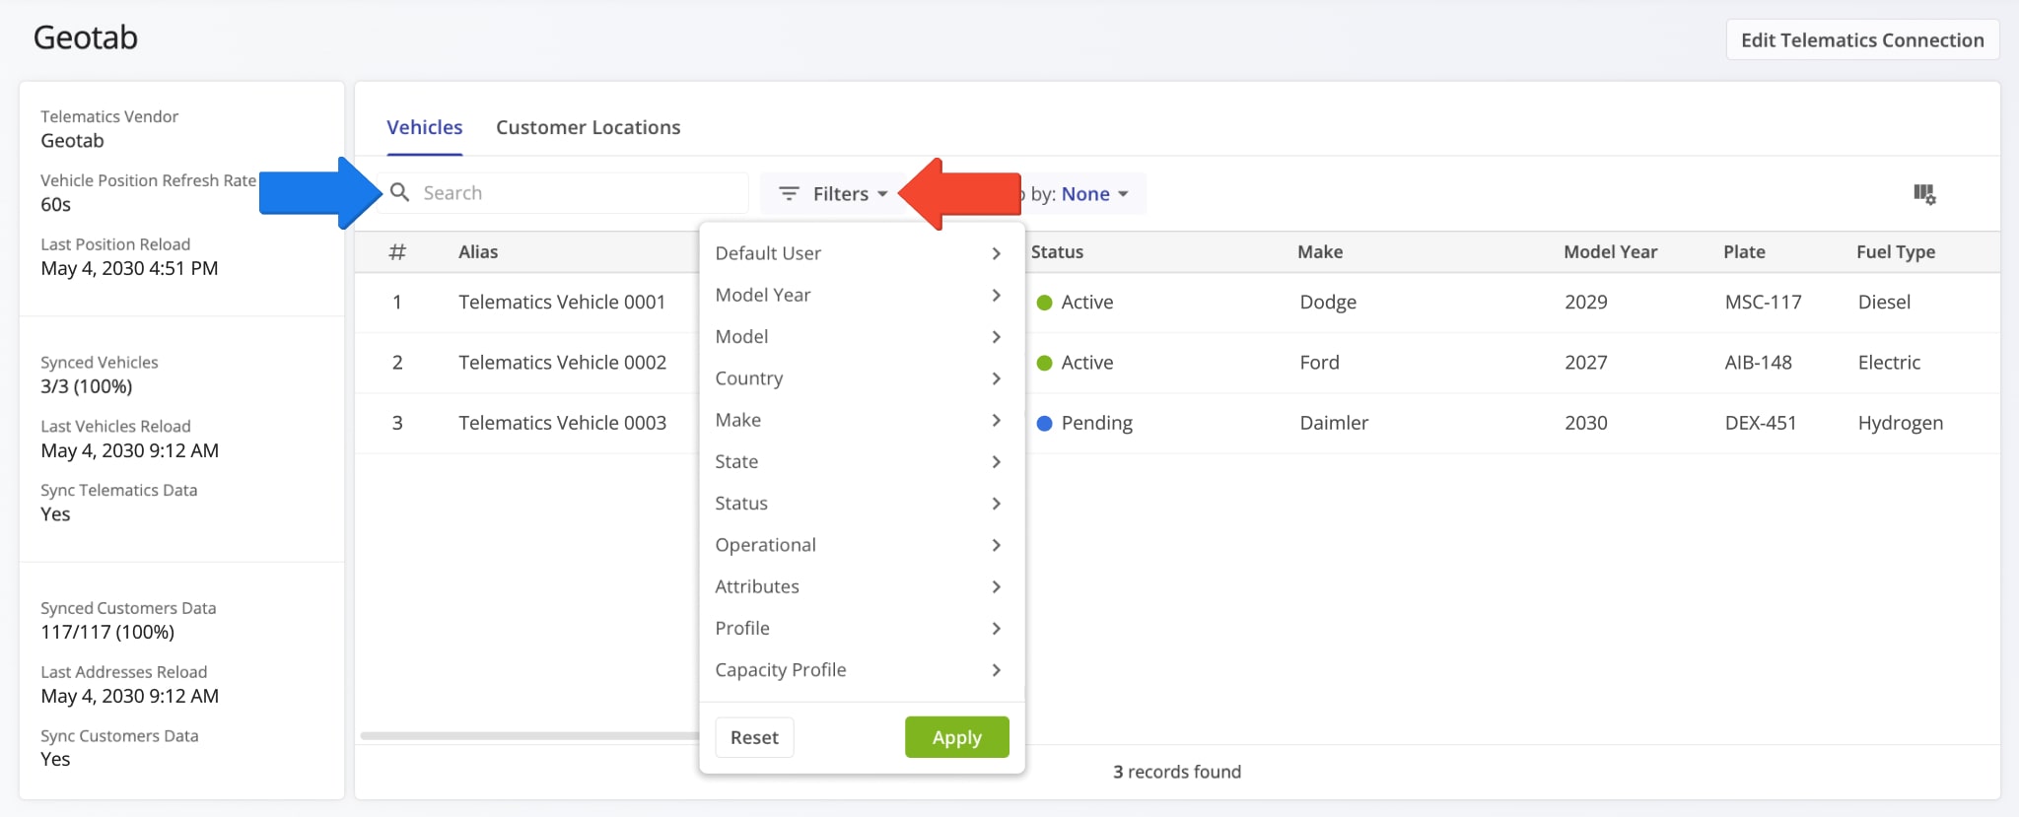Image resolution: width=2019 pixels, height=817 pixels.
Task: Click the Status column header
Action: (x=1057, y=252)
